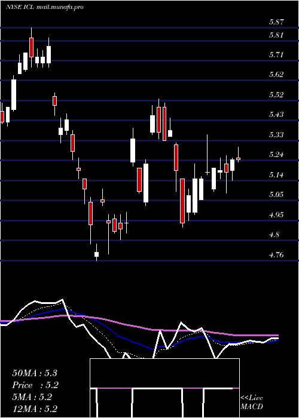The width and height of the screenshot is (299, 418).
Task: Click the 5.05 price axis label
Action: 276,194
